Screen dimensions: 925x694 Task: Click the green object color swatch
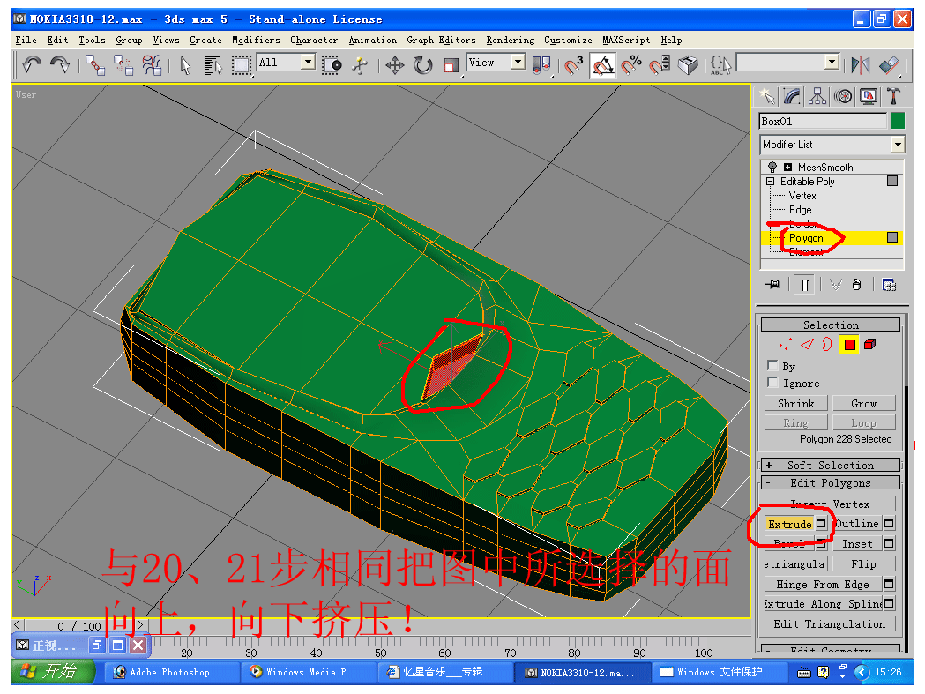coord(898,121)
